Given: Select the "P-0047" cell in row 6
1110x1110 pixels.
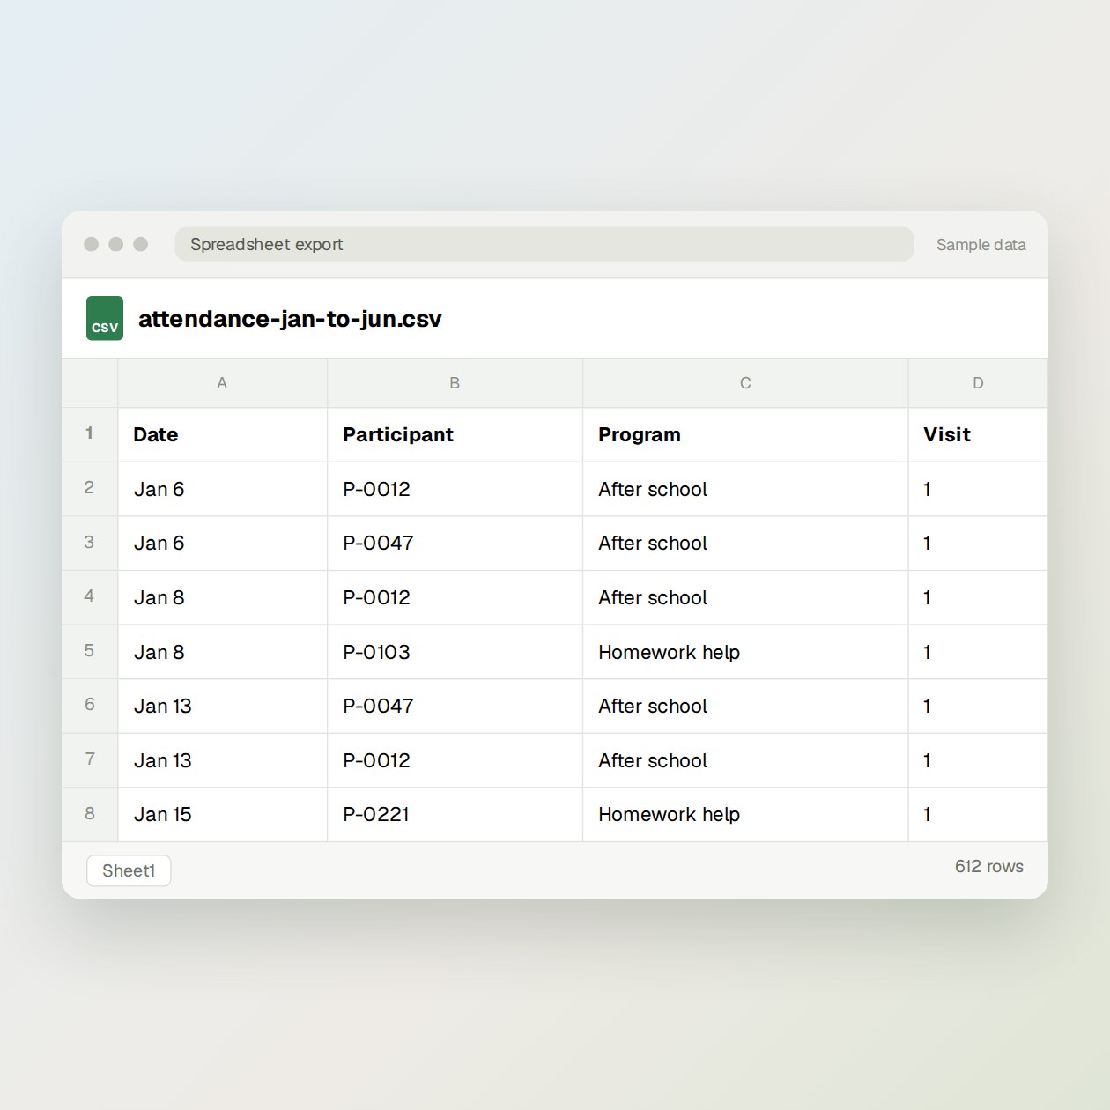Looking at the screenshot, I should click(455, 706).
